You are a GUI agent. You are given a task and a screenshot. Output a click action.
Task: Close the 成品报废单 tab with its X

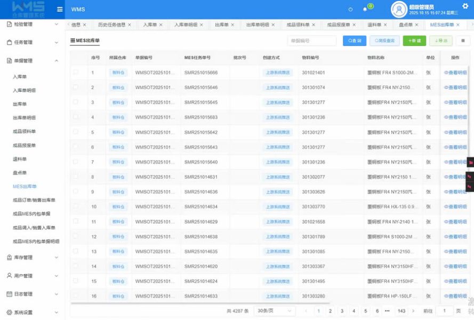(x=354, y=25)
